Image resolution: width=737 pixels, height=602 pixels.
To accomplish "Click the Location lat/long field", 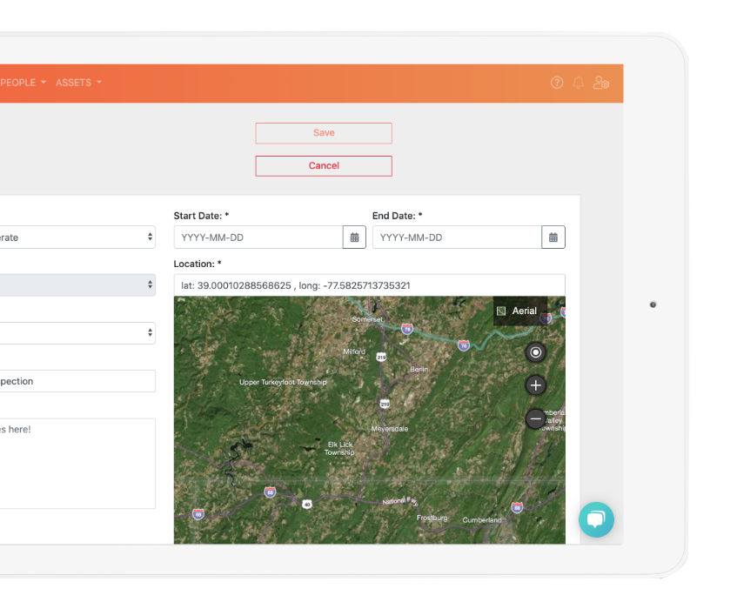I will [x=370, y=285].
